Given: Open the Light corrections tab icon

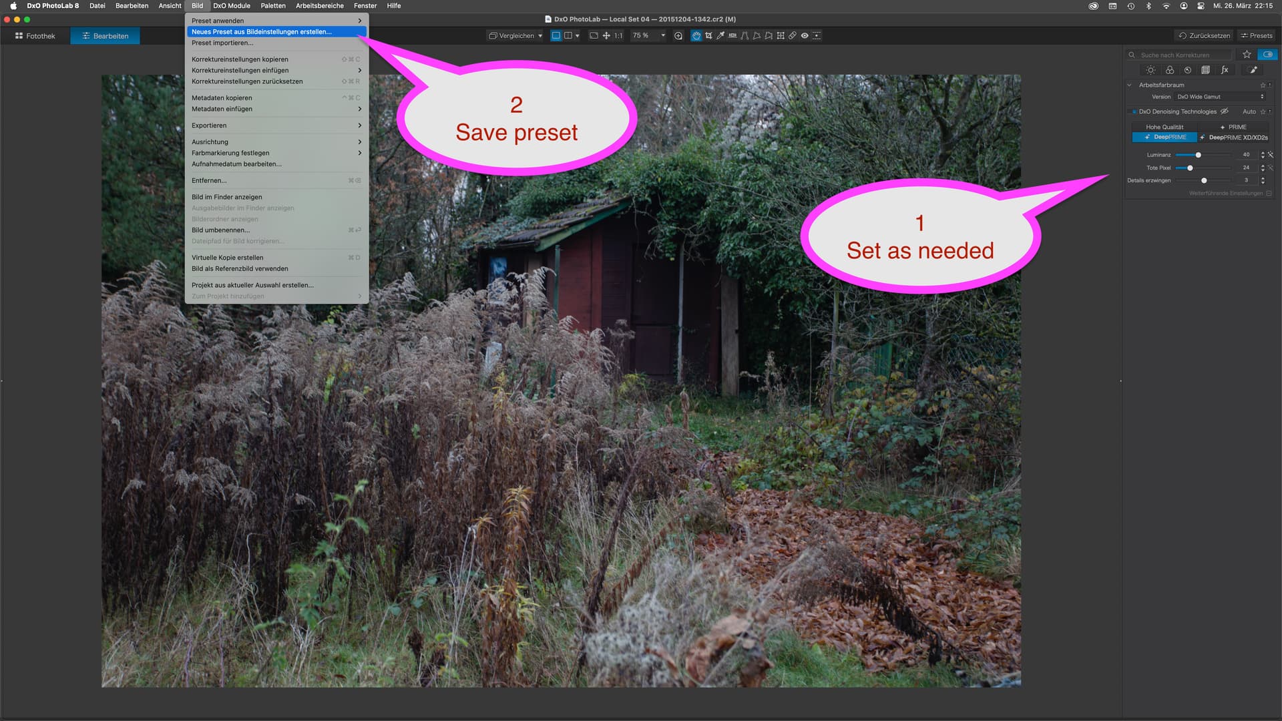Looking at the screenshot, I should pos(1150,70).
